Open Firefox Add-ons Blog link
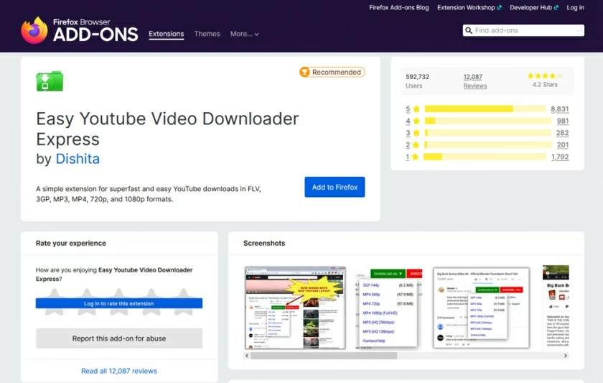603x383 pixels. 399,8
